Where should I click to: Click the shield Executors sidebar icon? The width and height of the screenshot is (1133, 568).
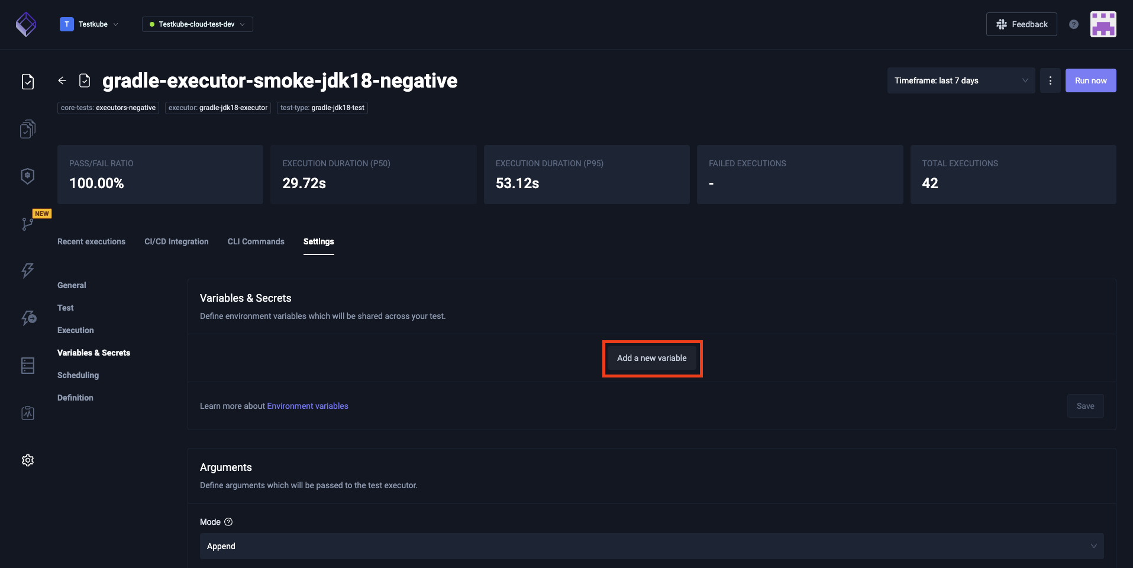28,176
